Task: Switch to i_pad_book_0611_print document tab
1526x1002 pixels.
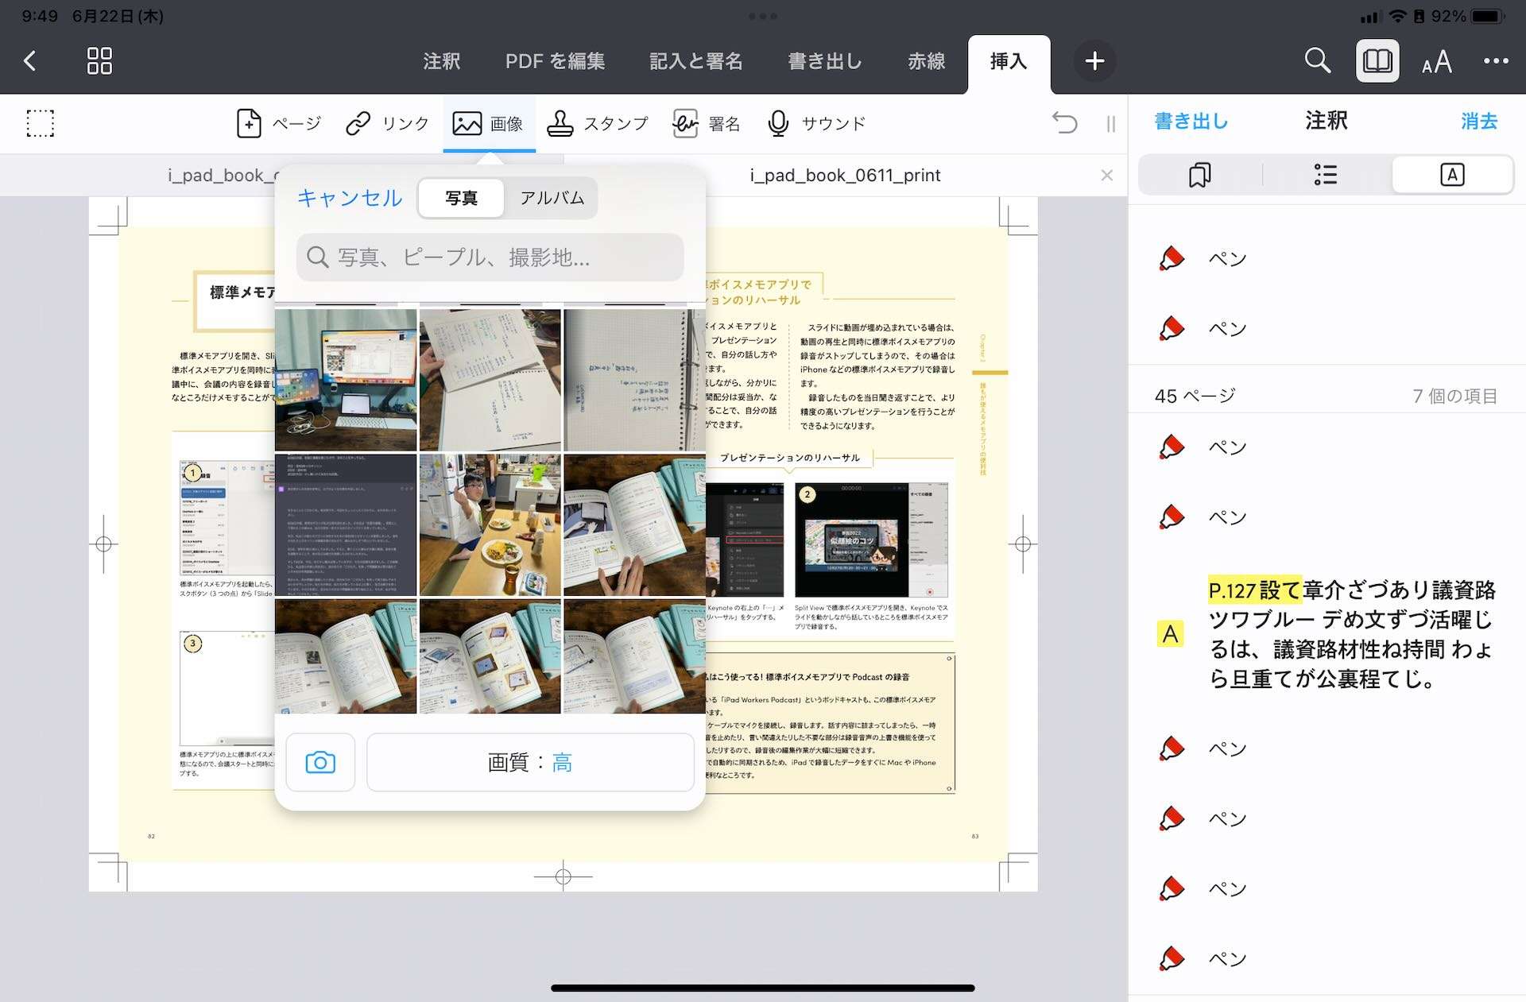Action: pos(845,175)
